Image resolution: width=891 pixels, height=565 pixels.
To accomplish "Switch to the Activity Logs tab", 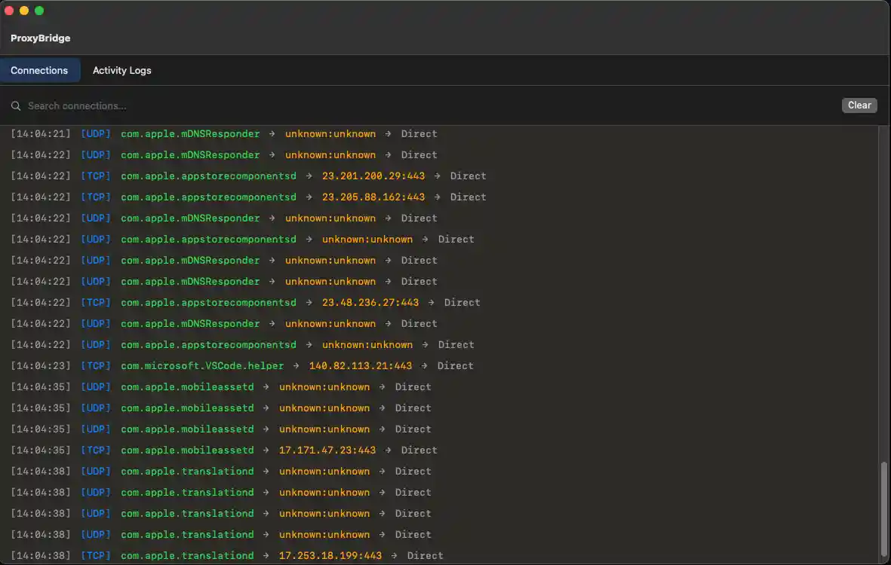I will [x=121, y=70].
